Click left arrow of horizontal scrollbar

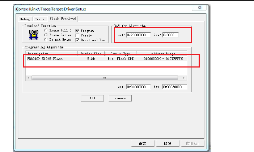(29, 78)
